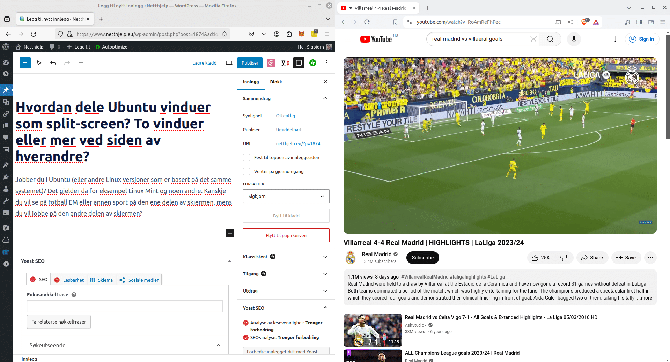Viewport: 670px width, 362px height.
Task: Click the WordPress logo in admin bar
Action: click(6, 47)
